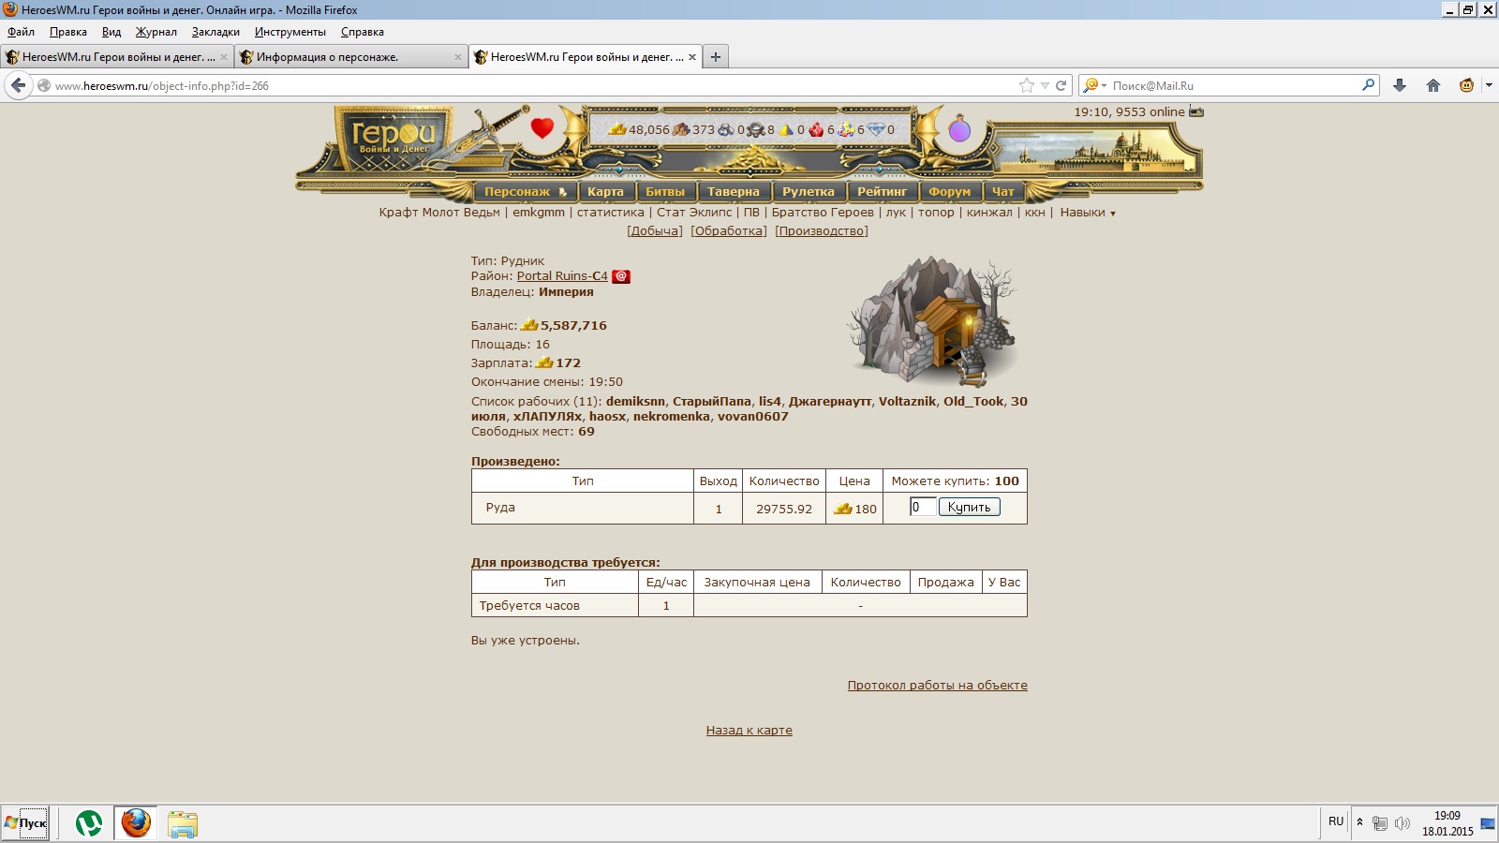Open the Portal Ruins-C4 district link
This screenshot has height=843, width=1499.
click(x=562, y=276)
